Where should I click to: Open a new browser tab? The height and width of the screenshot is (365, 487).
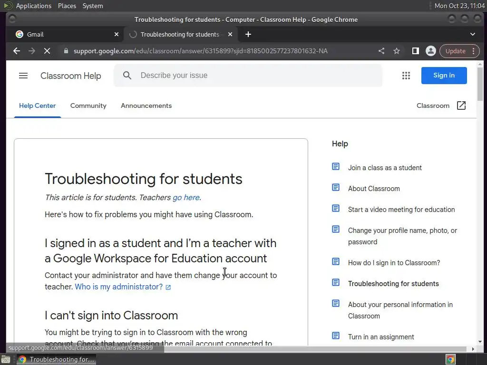tap(248, 34)
